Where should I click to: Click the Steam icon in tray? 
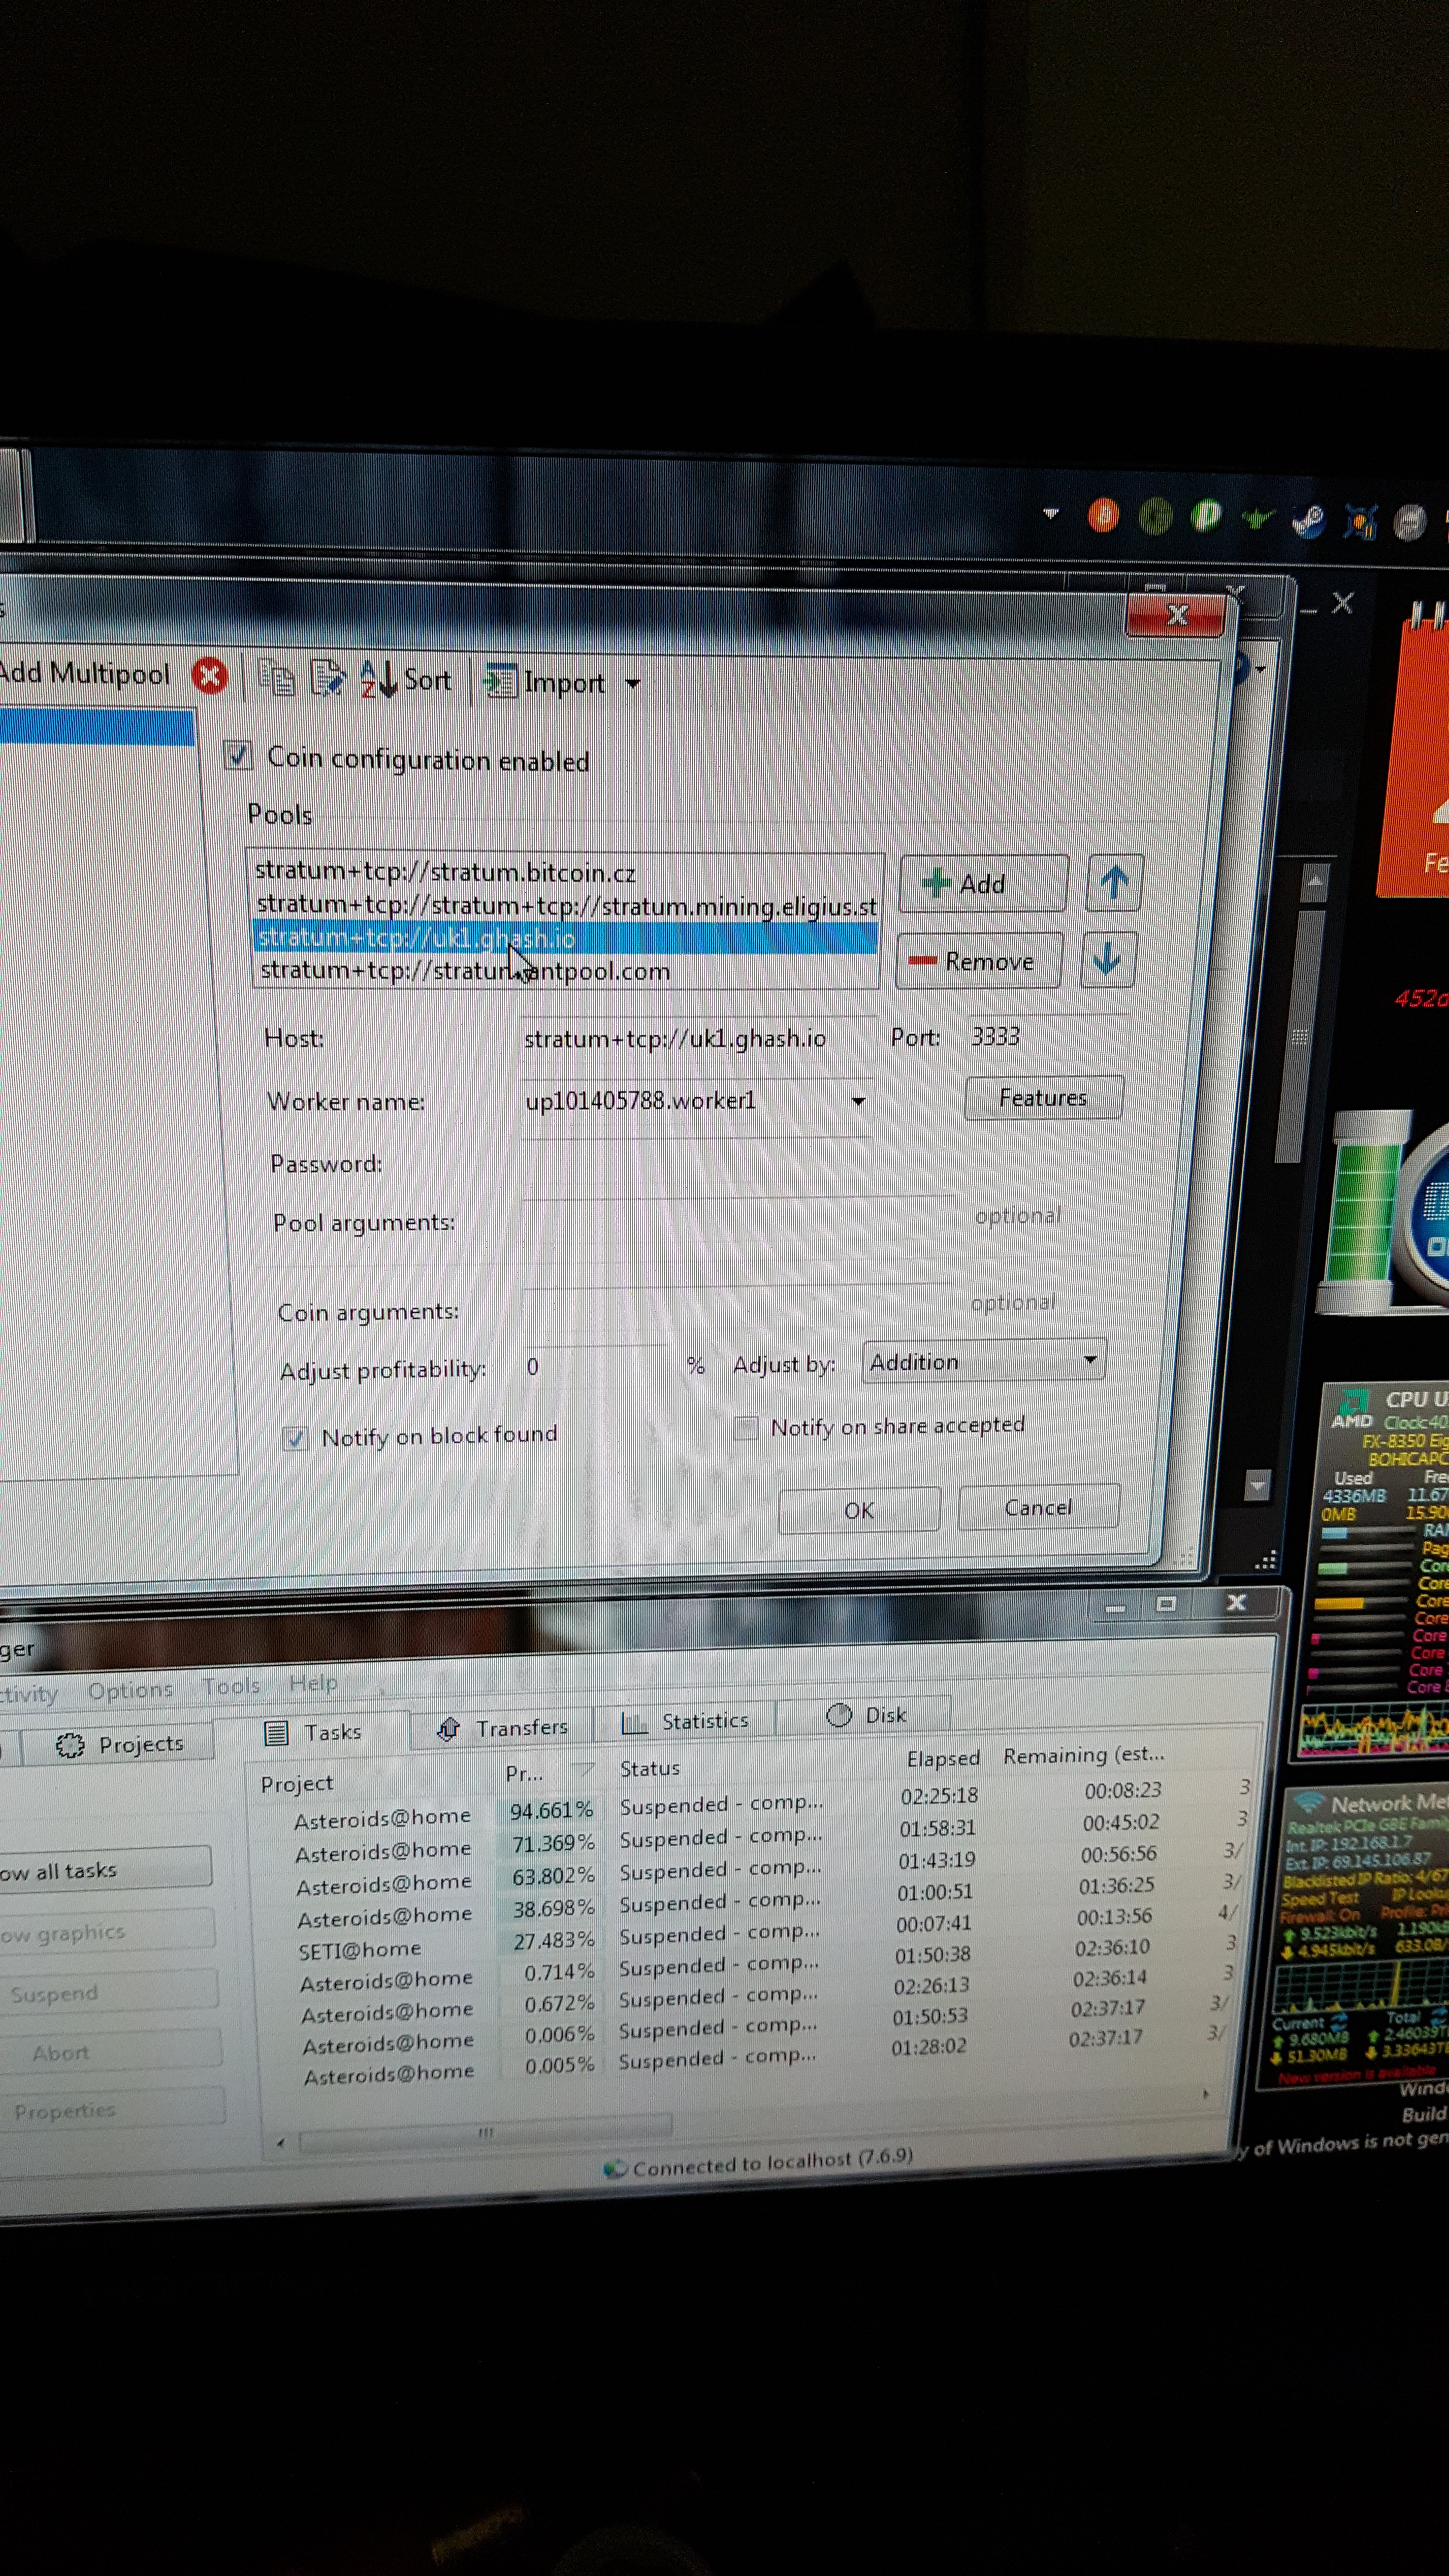pyautogui.click(x=1308, y=520)
